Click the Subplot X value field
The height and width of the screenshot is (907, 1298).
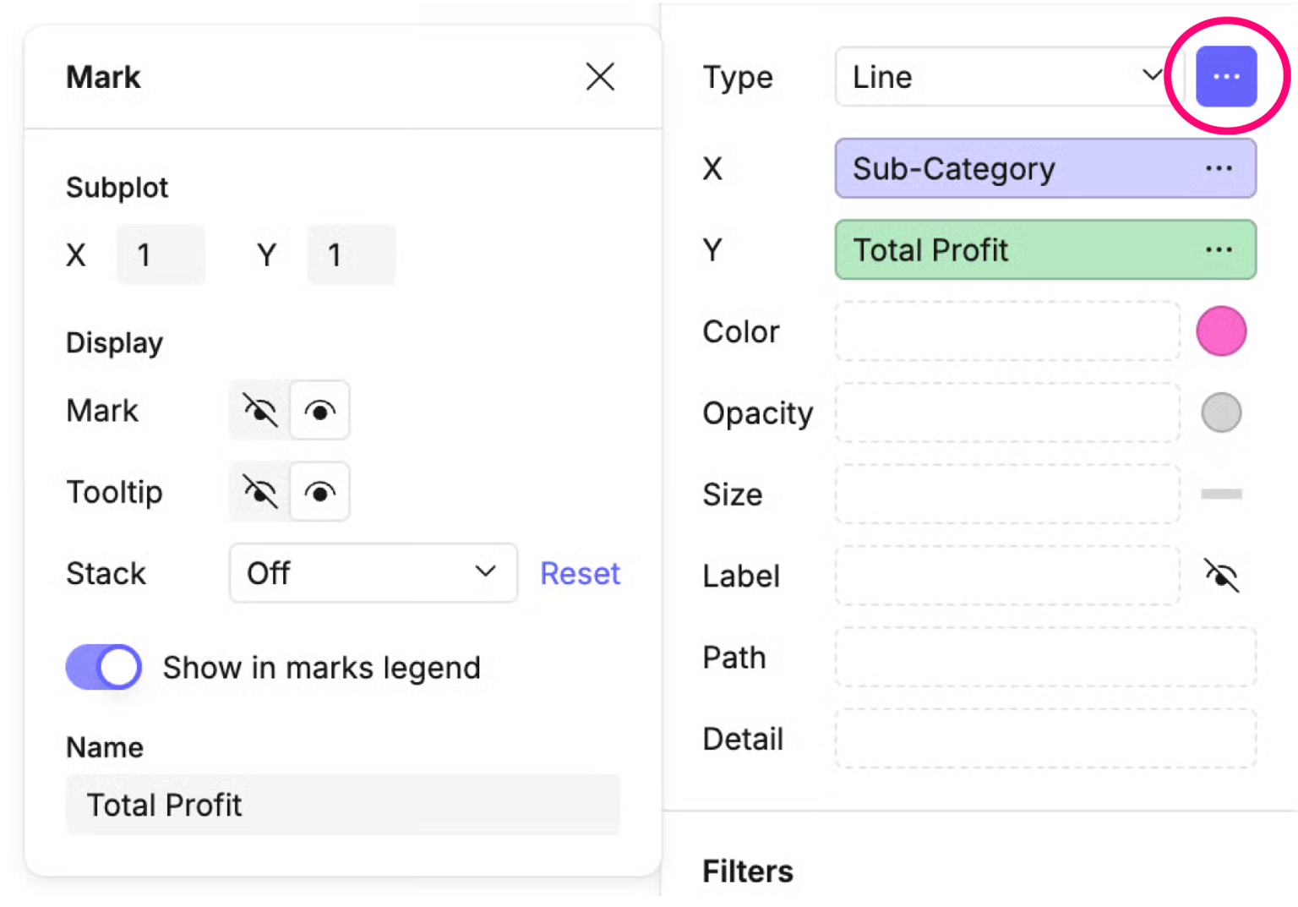161,254
